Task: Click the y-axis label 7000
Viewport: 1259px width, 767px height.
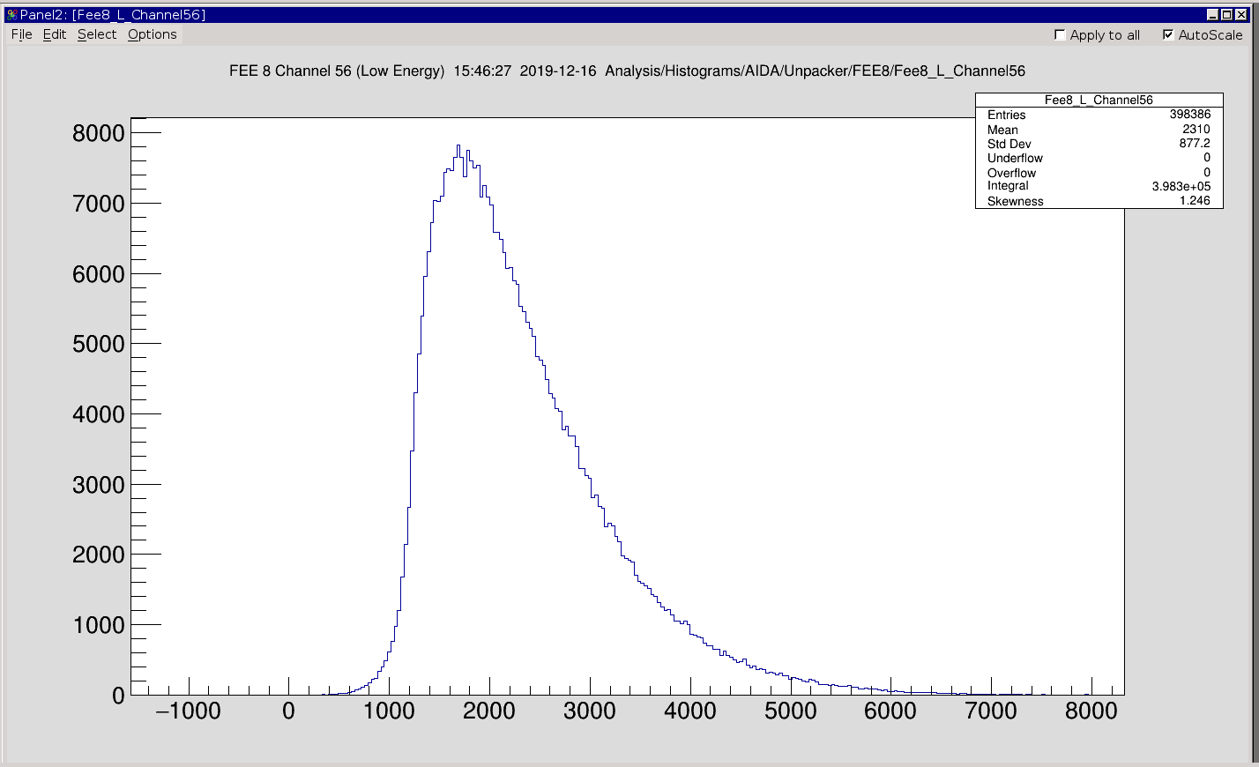Action: click(99, 204)
